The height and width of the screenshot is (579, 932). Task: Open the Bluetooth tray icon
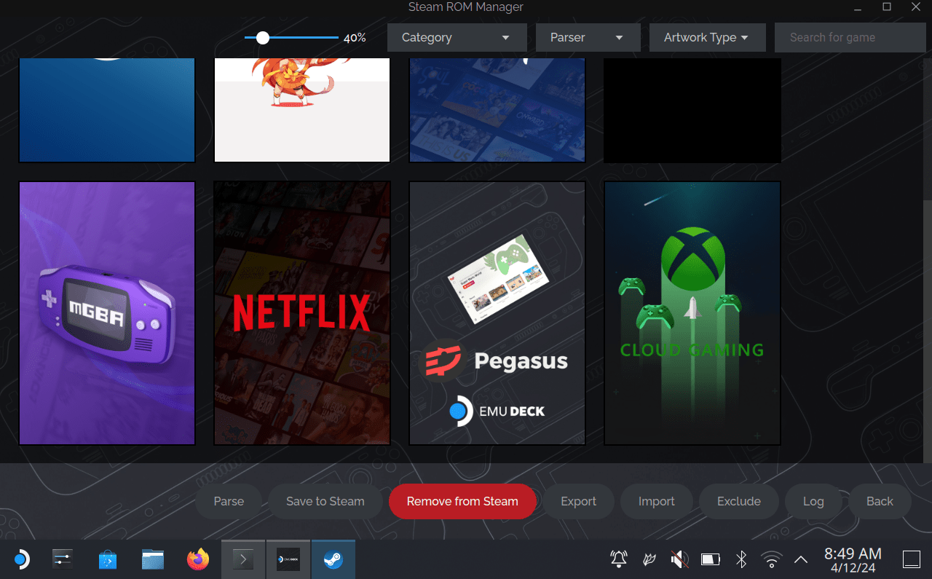point(741,559)
